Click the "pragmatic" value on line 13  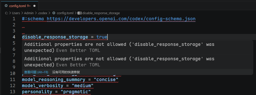(x=76, y=92)
